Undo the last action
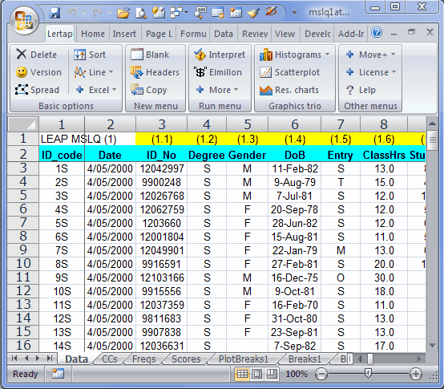The image size is (444, 389). 72,13
